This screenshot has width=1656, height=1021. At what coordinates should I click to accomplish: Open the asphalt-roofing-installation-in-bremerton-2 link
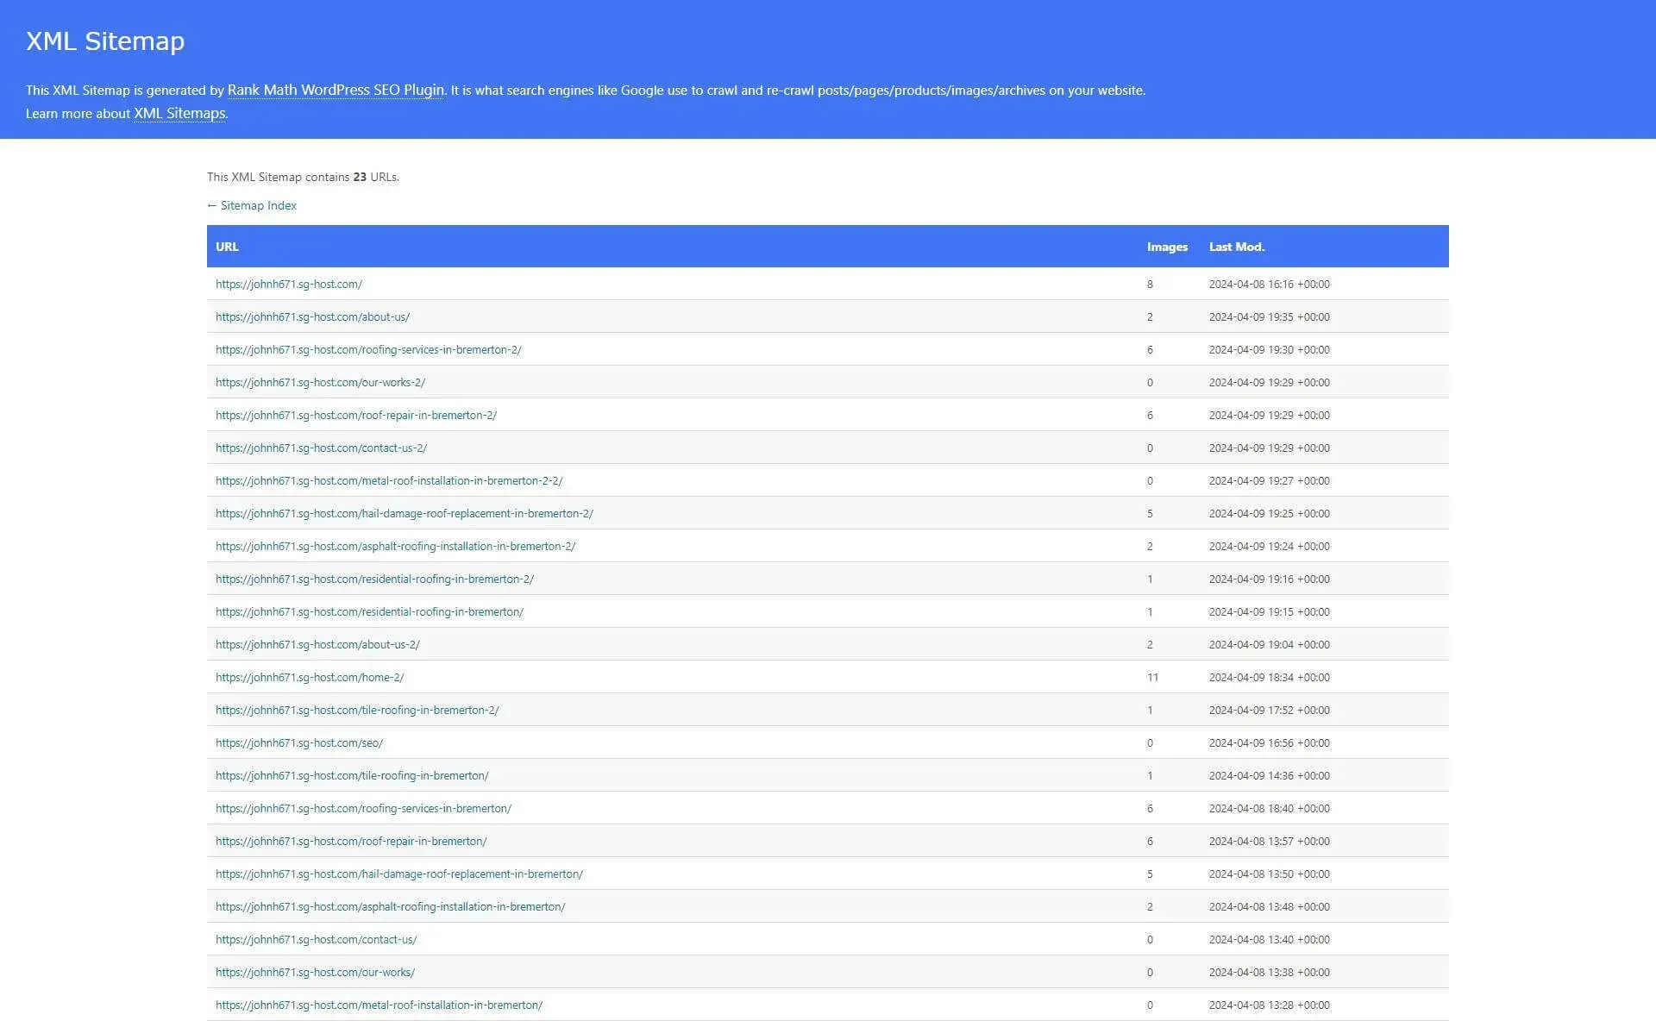click(x=396, y=546)
